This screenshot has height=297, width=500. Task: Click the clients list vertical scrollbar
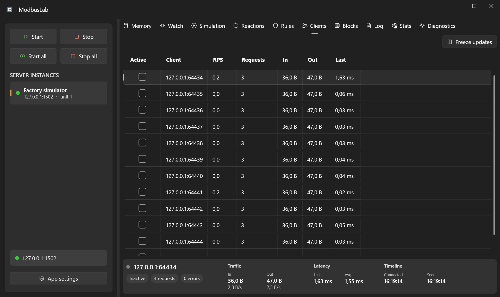click(x=494, y=155)
